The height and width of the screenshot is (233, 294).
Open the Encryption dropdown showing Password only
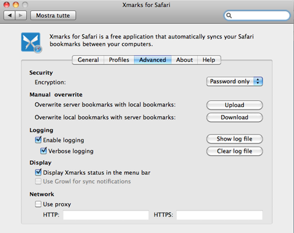tap(235, 81)
